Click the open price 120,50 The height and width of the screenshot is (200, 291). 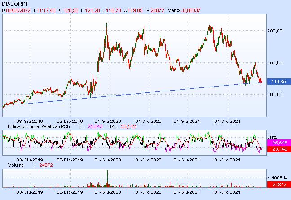click(x=71, y=10)
